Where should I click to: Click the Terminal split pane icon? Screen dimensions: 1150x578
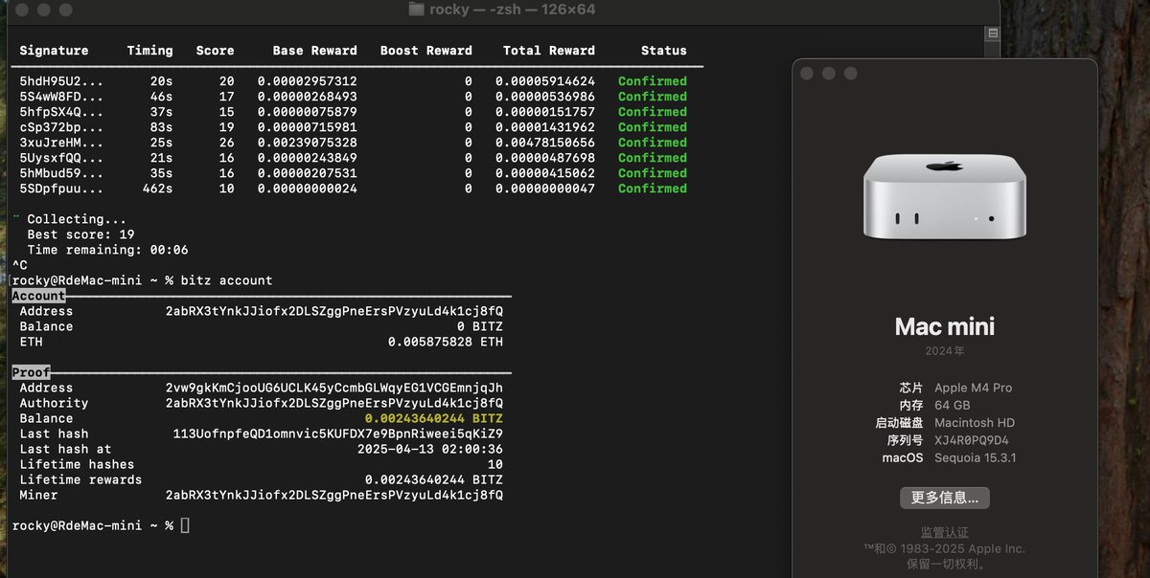pyautogui.click(x=993, y=33)
